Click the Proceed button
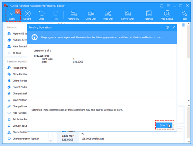Image resolution: width=193 pixels, height=146 pixels. 164,125
